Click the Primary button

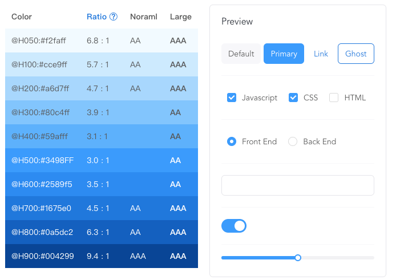284,54
